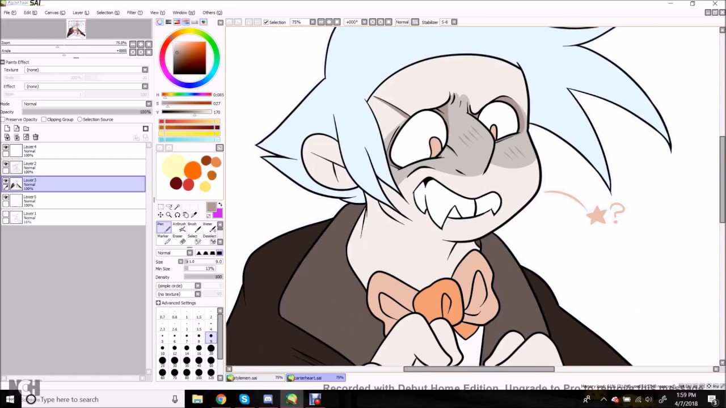Open the File menu
Viewport: 726px width, 408px height.
pyautogui.click(x=10, y=12)
